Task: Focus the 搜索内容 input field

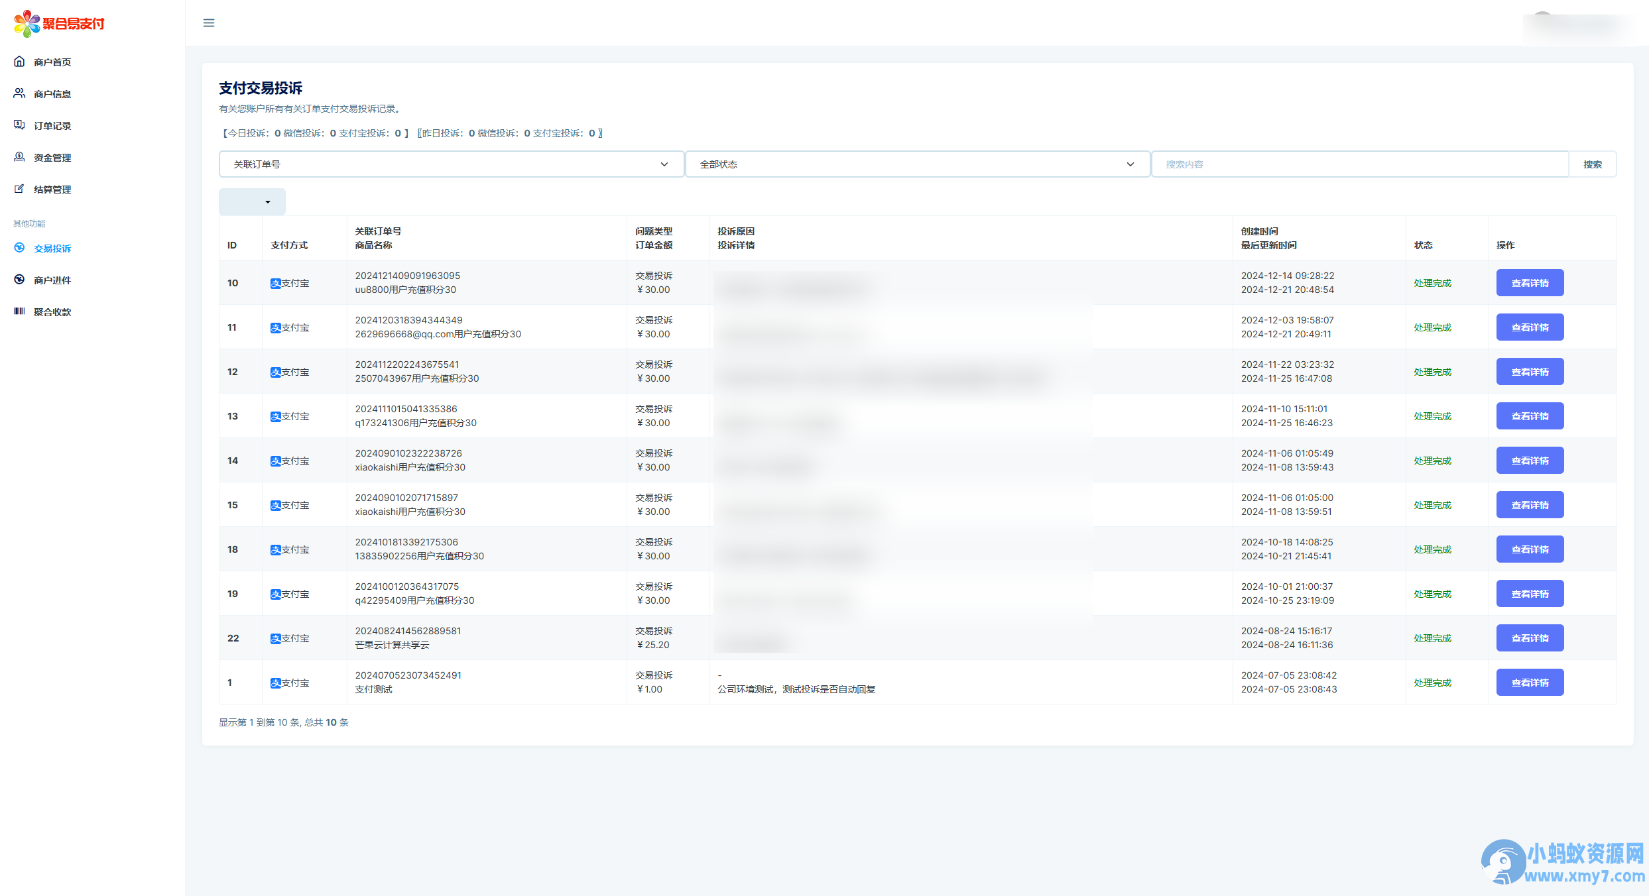Action: 1359,164
